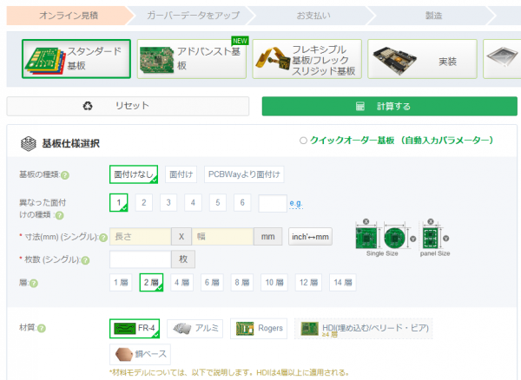The height and width of the screenshot is (380, 521).
Task: Select PCBWayより面付け option
Action: (244, 174)
